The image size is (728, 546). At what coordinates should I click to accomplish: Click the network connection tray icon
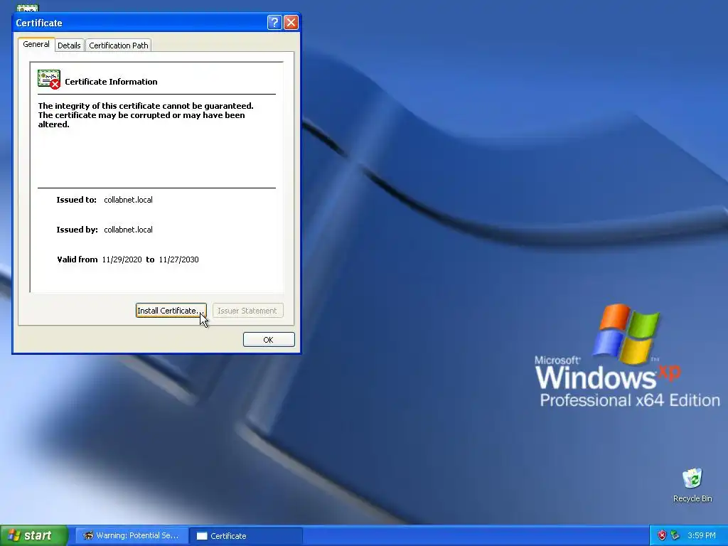tap(675, 535)
